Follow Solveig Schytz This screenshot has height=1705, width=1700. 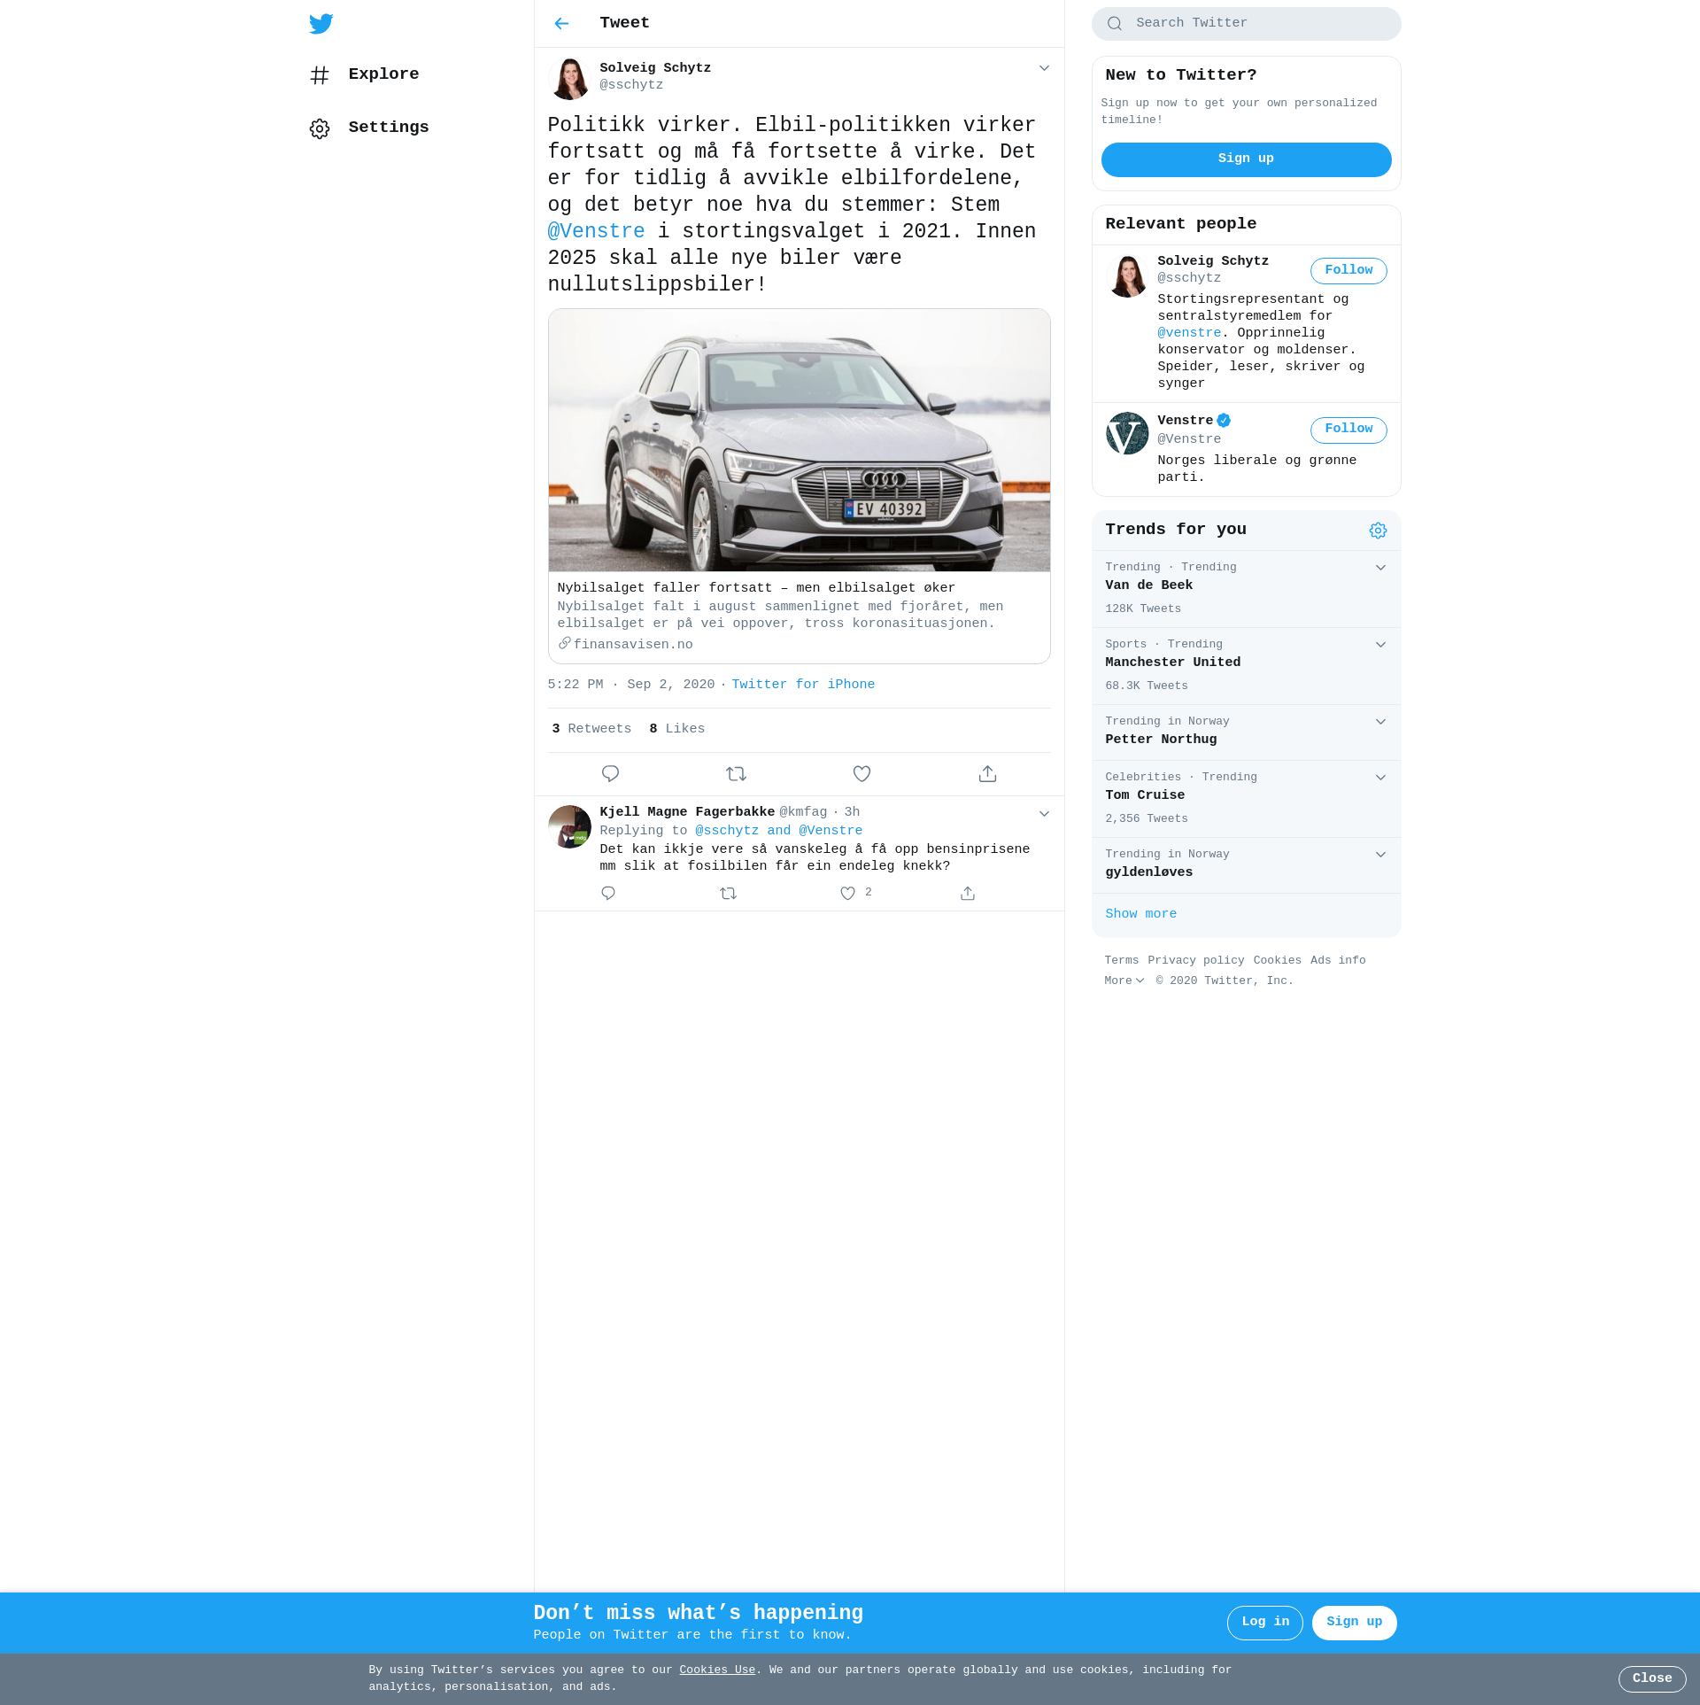coord(1348,271)
